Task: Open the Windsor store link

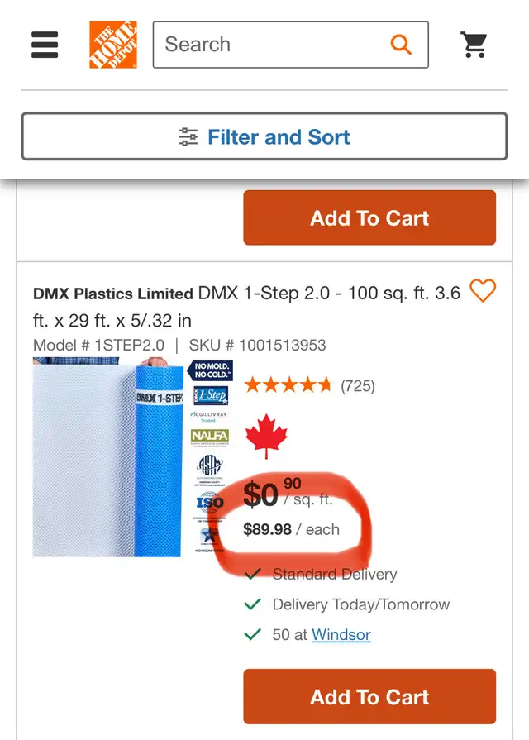Action: [x=341, y=634]
